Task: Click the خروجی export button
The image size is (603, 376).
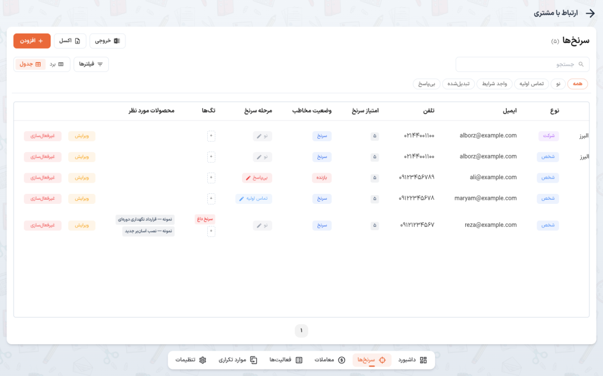Action: [108, 41]
